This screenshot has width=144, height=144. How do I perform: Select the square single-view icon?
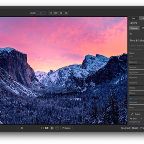42,128
